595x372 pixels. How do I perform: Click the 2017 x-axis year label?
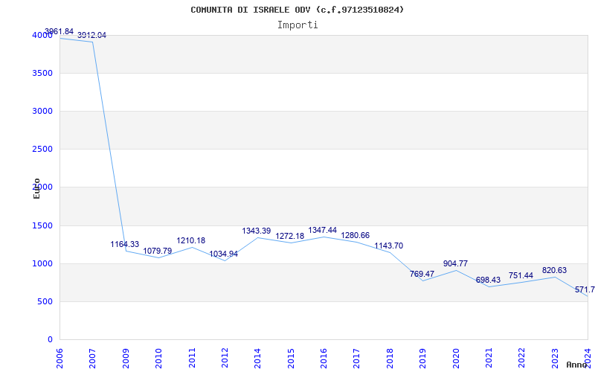click(x=357, y=358)
